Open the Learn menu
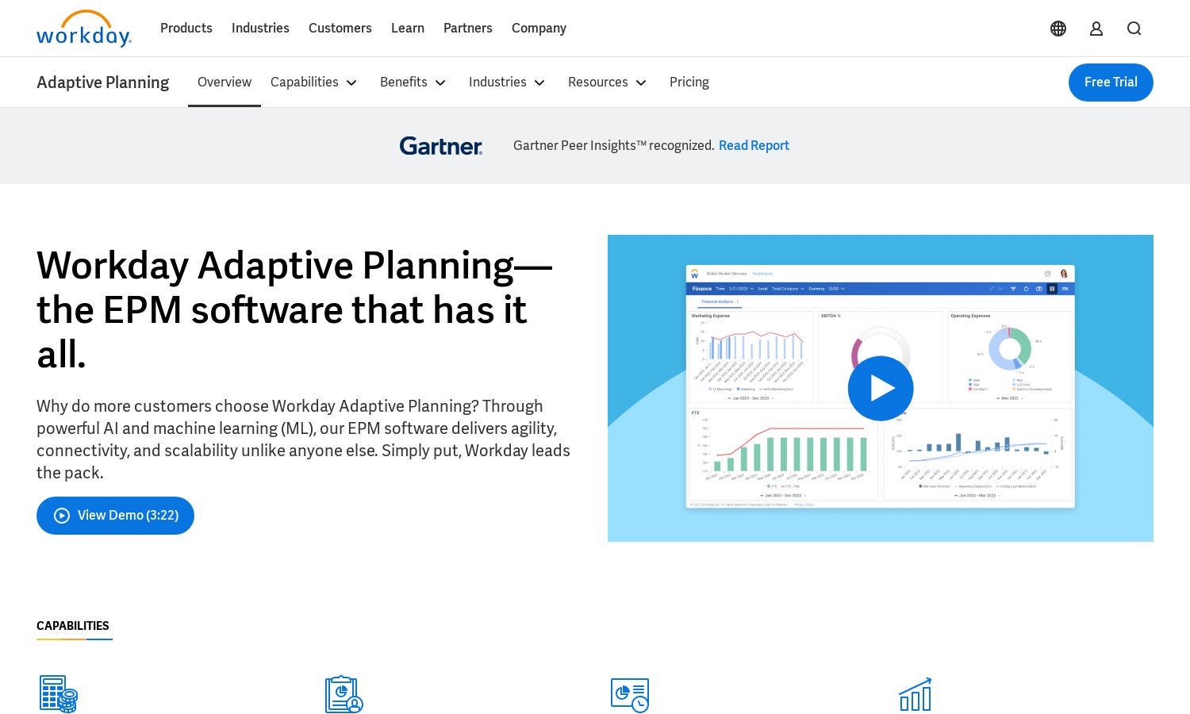This screenshot has height=714, width=1190. (408, 29)
